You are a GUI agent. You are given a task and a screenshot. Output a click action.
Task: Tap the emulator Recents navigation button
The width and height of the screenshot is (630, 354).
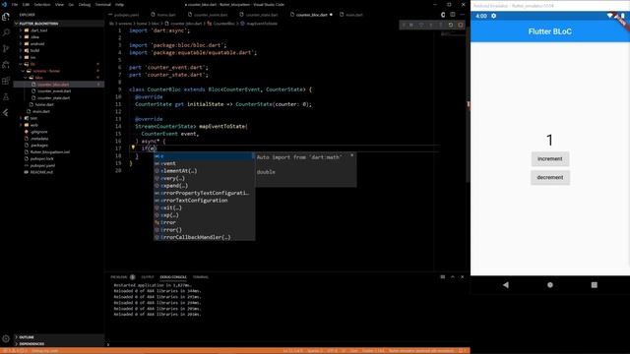point(595,285)
